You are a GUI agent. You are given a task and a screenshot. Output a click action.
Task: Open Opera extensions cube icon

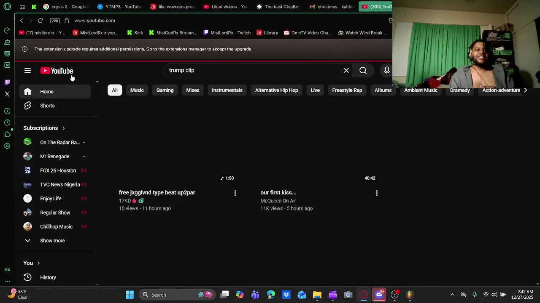[7, 134]
